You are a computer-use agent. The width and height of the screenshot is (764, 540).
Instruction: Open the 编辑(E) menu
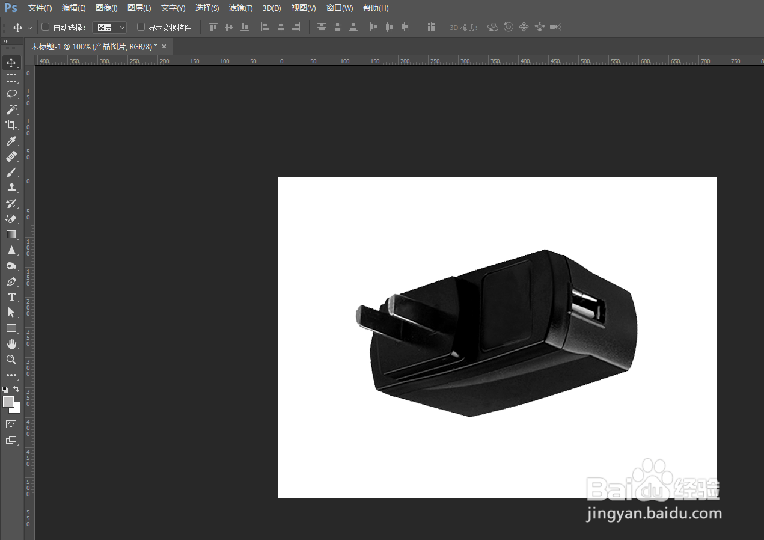pos(73,8)
